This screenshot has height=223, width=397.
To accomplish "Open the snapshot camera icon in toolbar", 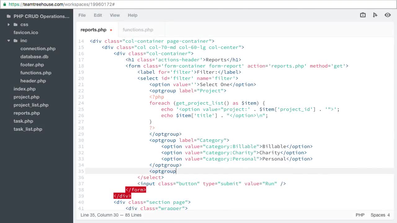I will tap(363, 15).
